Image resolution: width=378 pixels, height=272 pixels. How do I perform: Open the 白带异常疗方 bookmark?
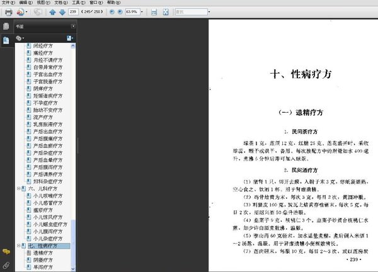click(x=48, y=67)
